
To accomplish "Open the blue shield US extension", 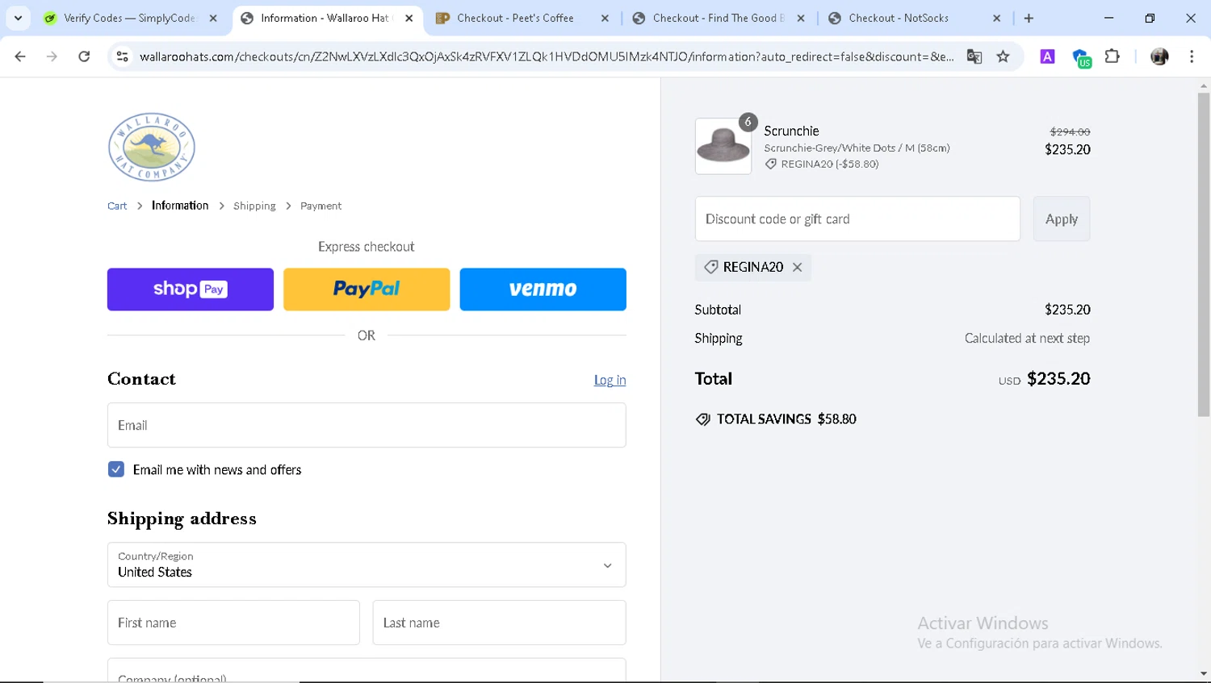I will (1081, 57).
